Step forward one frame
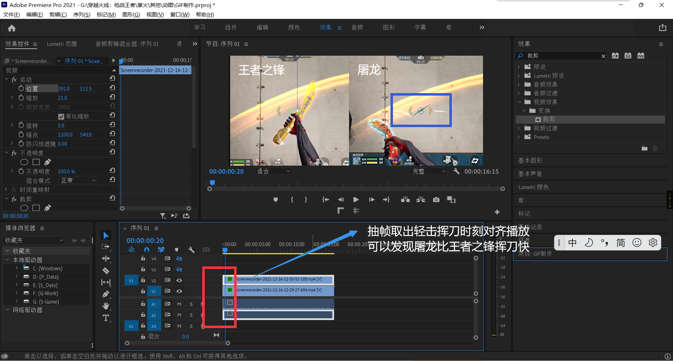673x361 pixels. tap(372, 200)
